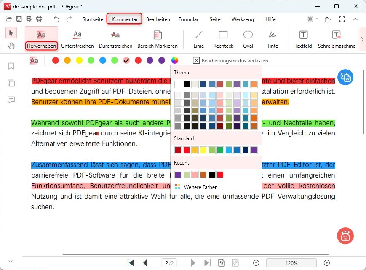Screen dimensions: 366x270
Task: Choose white in the Thema top row
Action: pos(178,84)
